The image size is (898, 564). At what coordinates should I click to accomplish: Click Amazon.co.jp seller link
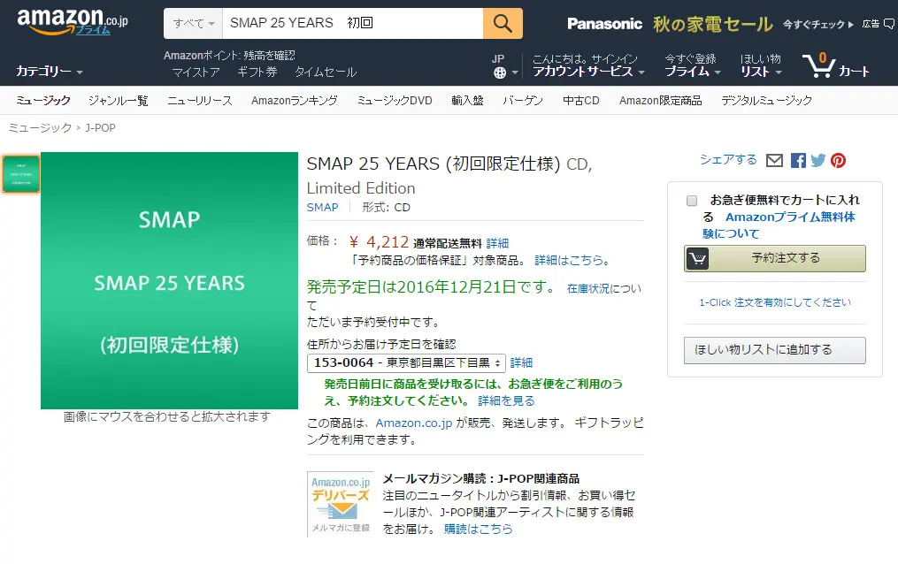(414, 423)
